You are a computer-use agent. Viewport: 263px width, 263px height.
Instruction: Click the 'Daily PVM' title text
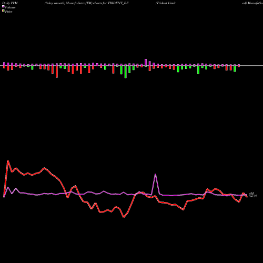tap(10, 3)
